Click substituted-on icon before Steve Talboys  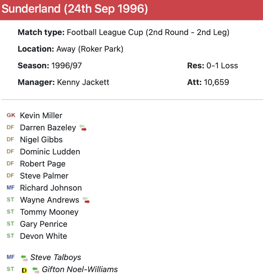point(24,258)
